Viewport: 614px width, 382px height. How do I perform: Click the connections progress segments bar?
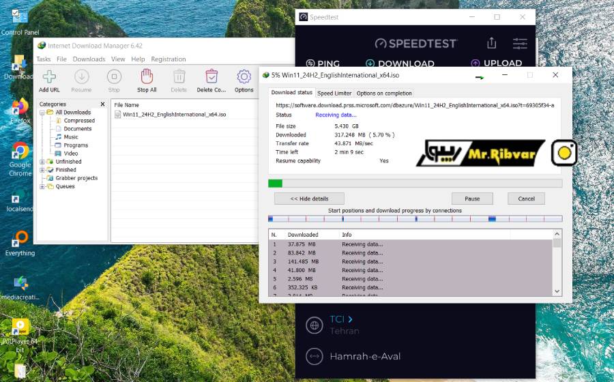coord(415,219)
